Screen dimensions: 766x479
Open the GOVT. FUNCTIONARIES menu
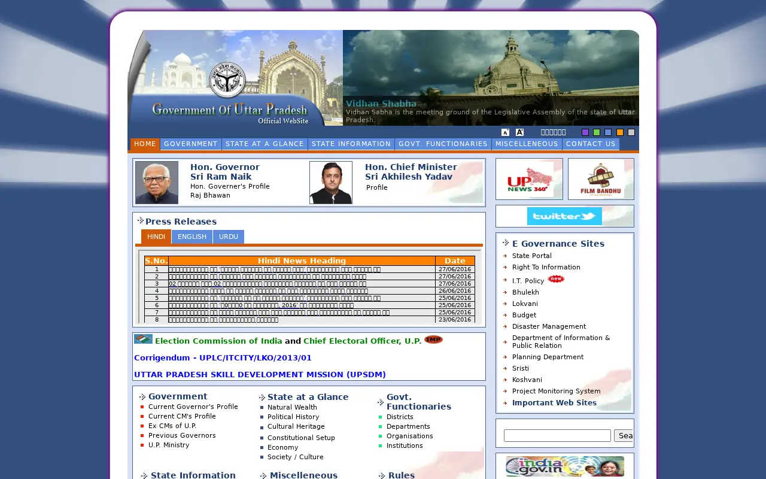tap(443, 144)
